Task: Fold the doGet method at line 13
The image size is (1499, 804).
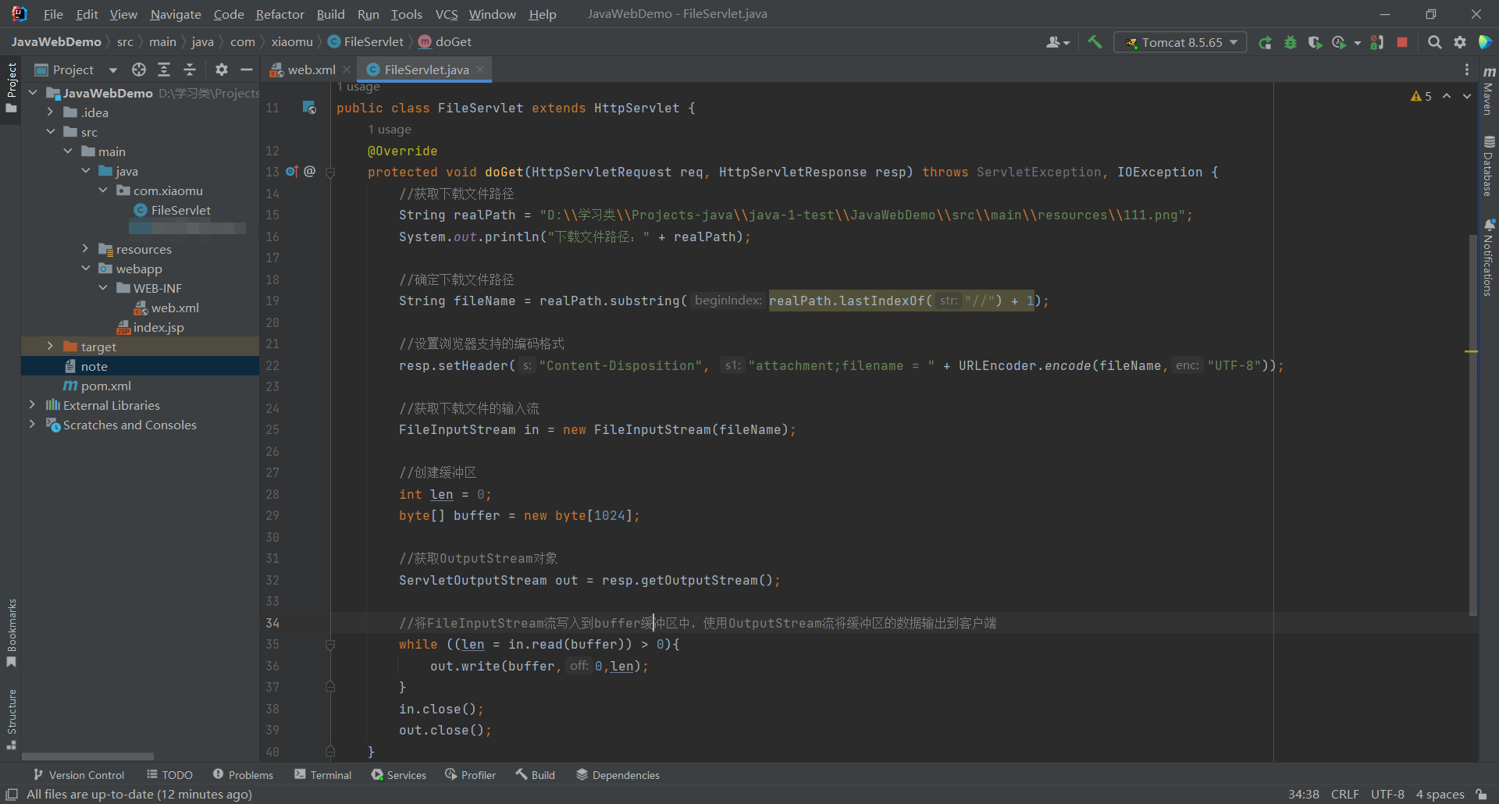Action: [330, 173]
